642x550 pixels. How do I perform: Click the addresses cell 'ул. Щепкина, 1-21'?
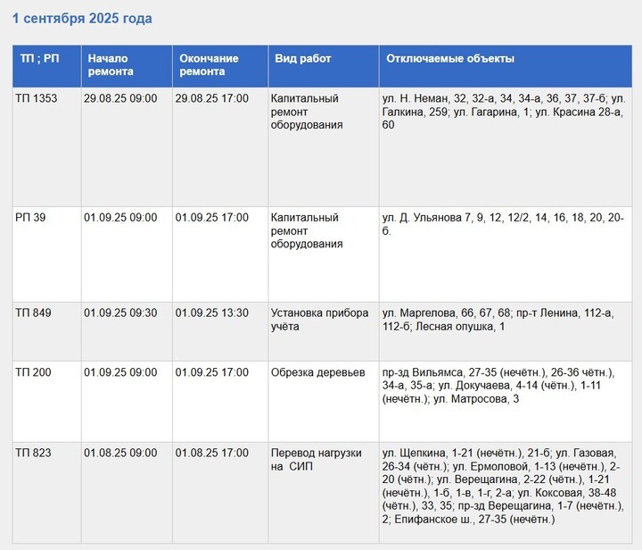pyautogui.click(x=506, y=493)
